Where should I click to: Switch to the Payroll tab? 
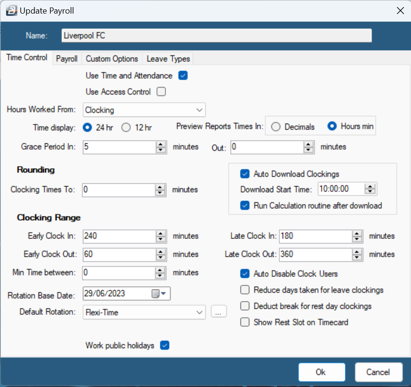pyautogui.click(x=67, y=59)
